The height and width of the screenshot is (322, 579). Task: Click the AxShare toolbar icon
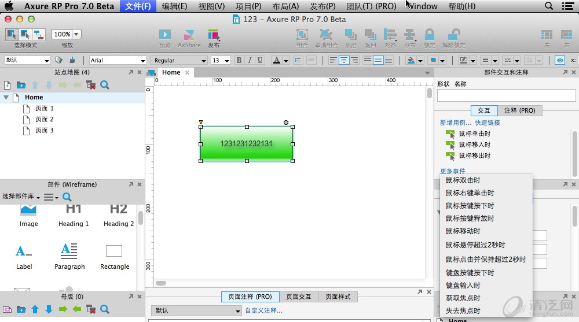tap(189, 36)
